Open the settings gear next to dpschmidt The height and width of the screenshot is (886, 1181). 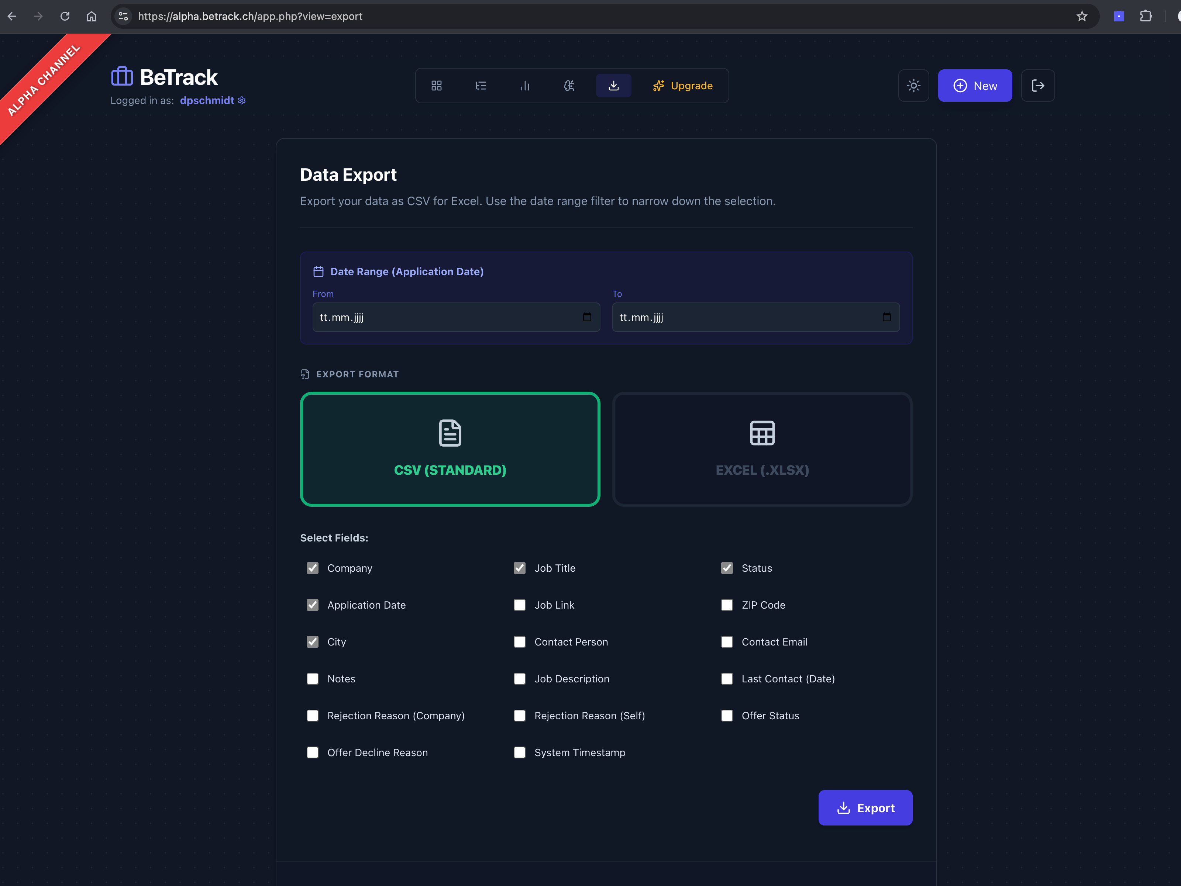tap(241, 100)
